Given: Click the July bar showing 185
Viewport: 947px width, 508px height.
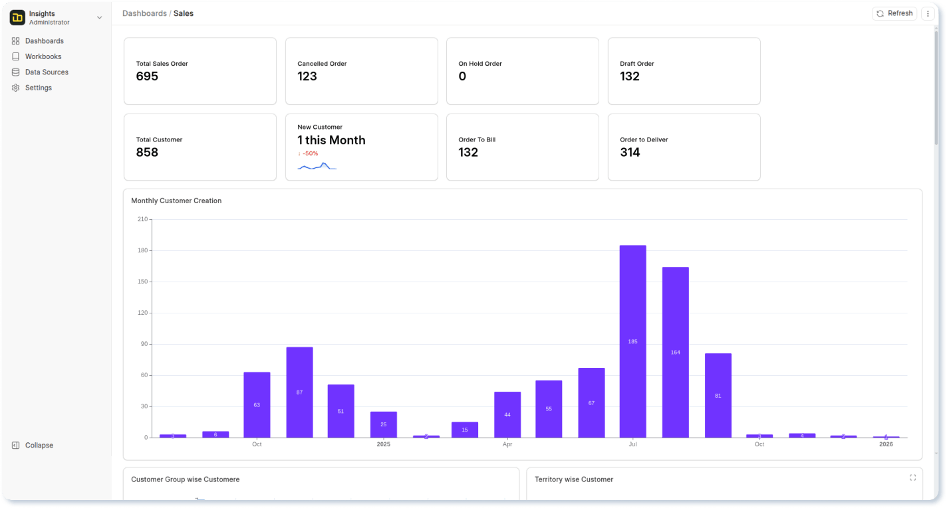Looking at the screenshot, I should pos(632,341).
